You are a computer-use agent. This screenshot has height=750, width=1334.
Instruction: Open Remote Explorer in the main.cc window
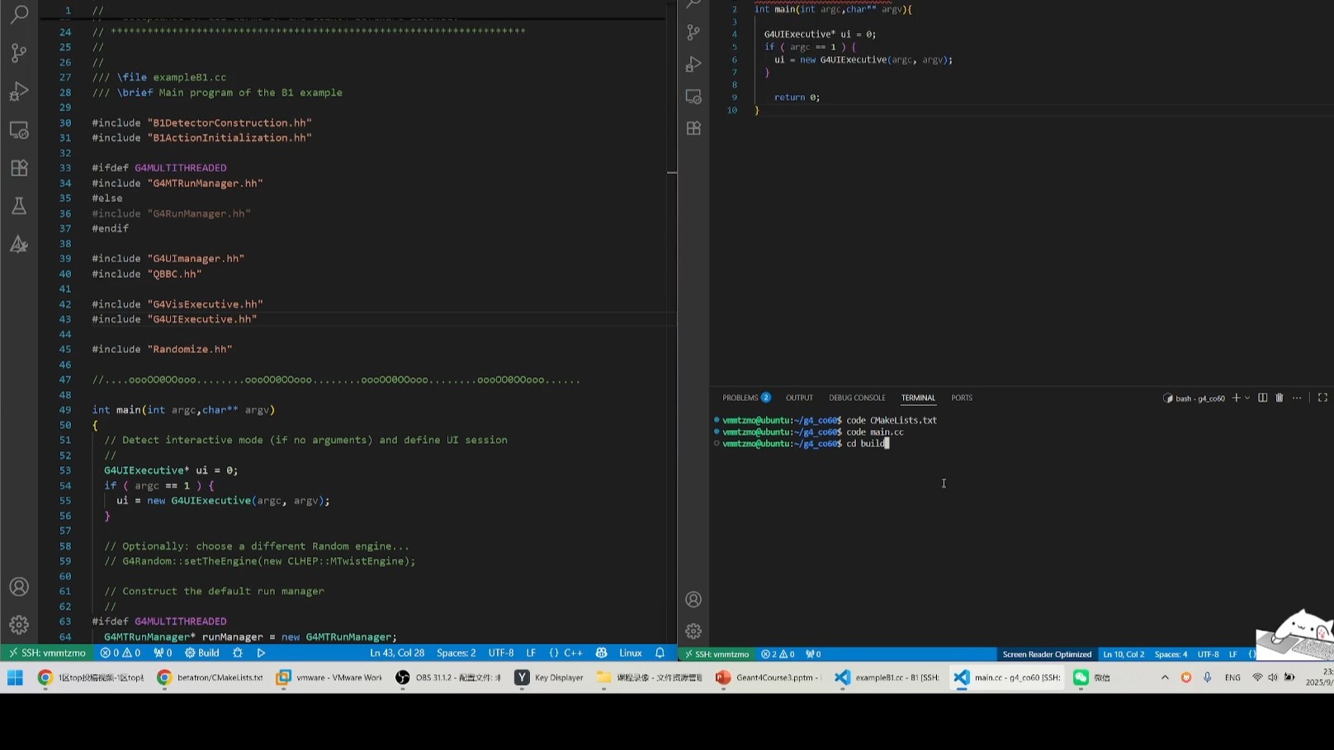click(693, 97)
